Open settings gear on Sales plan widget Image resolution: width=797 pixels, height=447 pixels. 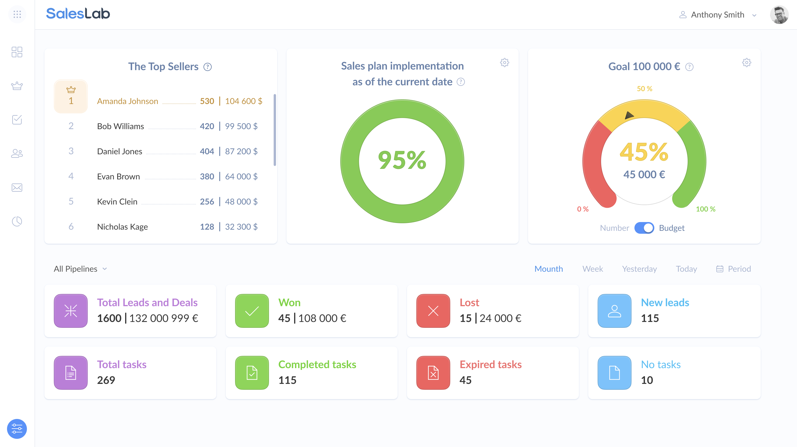504,63
